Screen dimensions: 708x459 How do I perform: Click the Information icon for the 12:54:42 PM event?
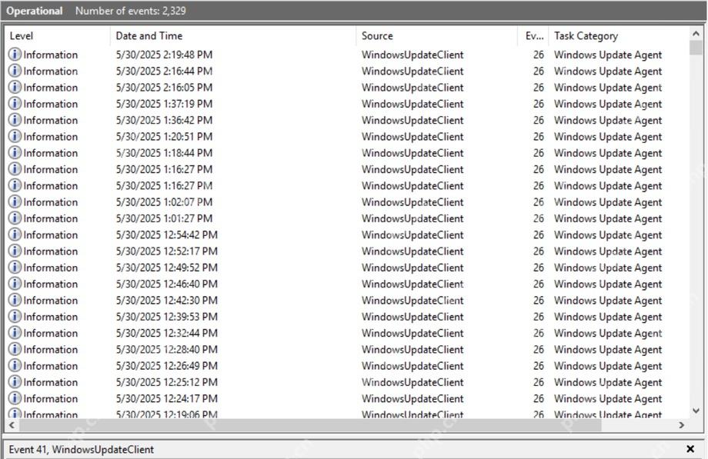(x=15, y=234)
